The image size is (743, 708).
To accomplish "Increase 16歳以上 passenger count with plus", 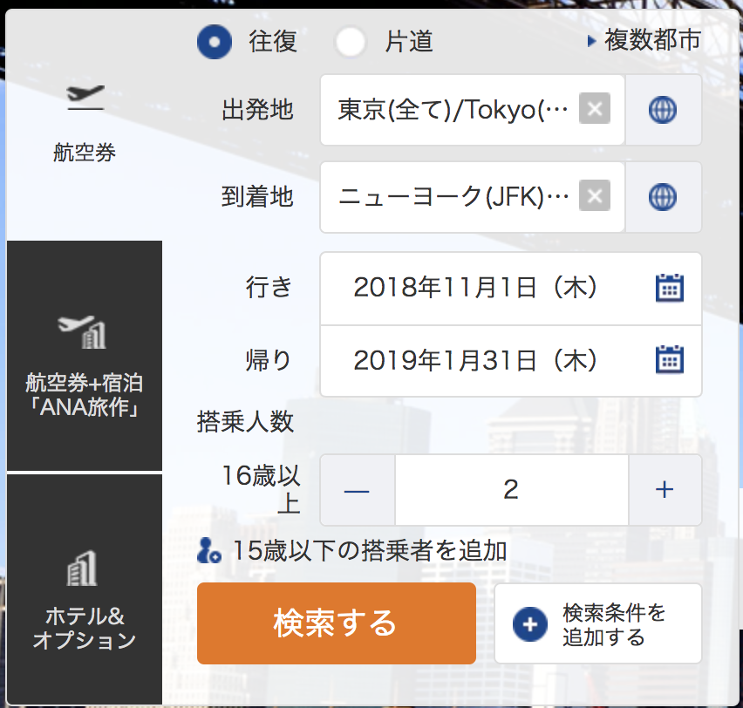I will [x=665, y=490].
